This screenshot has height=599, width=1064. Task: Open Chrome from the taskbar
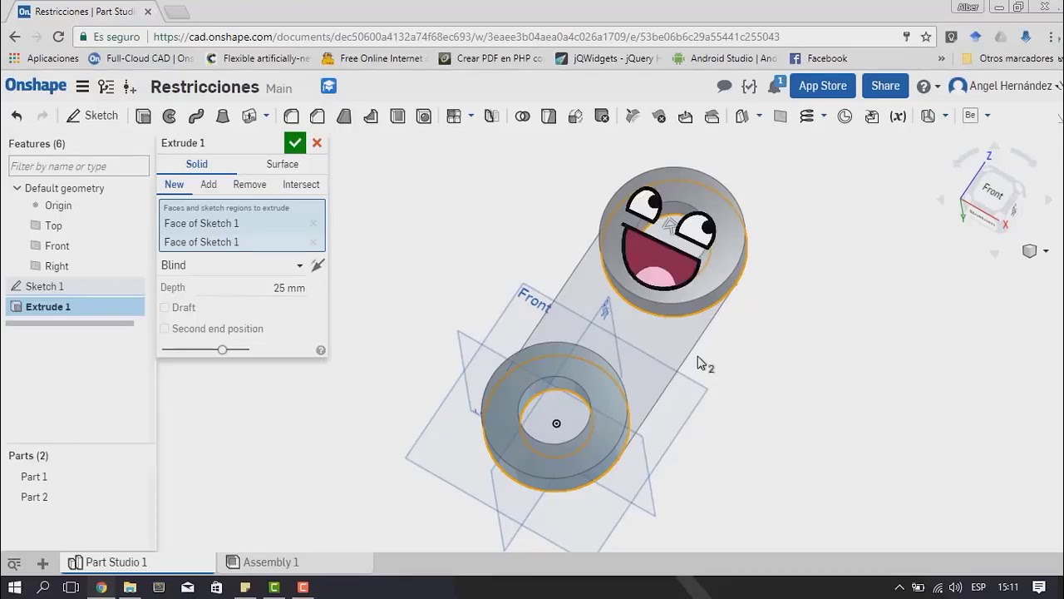coord(101,587)
